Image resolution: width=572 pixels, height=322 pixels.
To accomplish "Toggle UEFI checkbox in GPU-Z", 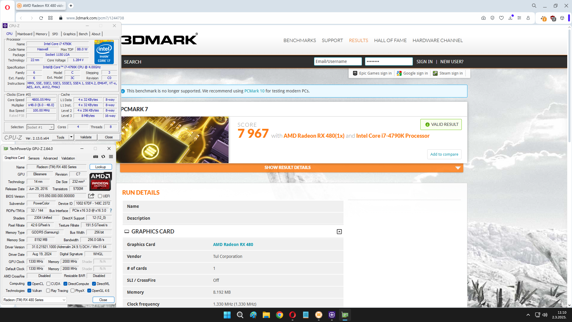I will click(x=100, y=196).
